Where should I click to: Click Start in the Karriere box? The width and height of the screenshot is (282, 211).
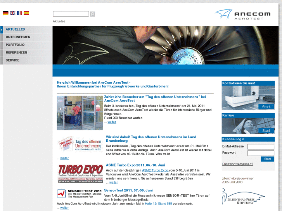pyautogui.click(x=266, y=130)
